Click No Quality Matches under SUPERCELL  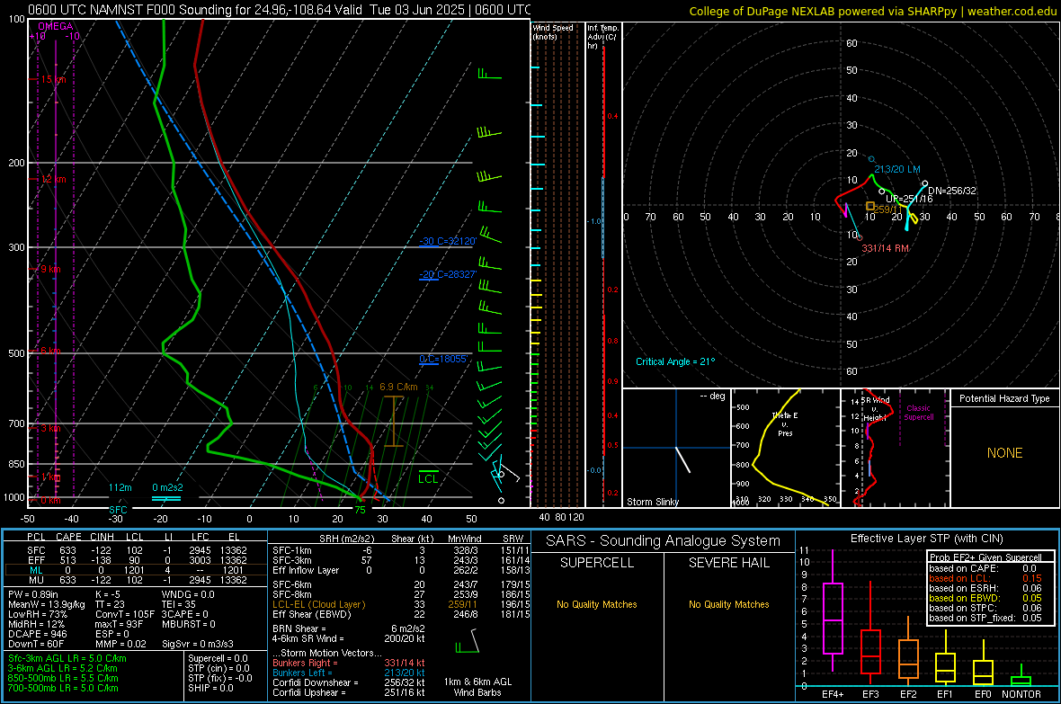[x=597, y=604]
